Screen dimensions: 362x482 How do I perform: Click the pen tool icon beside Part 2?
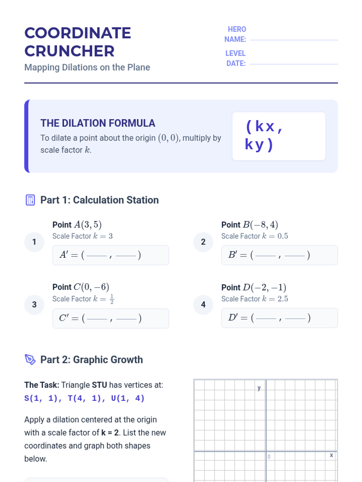pyautogui.click(x=30, y=359)
